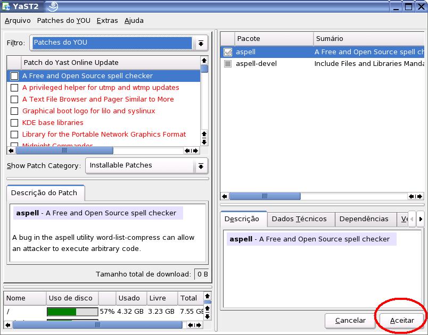Viewport: 428px width, 335px height.
Task: Select 'A Text File Browser and Pager Similar to More'
Action: 98,99
